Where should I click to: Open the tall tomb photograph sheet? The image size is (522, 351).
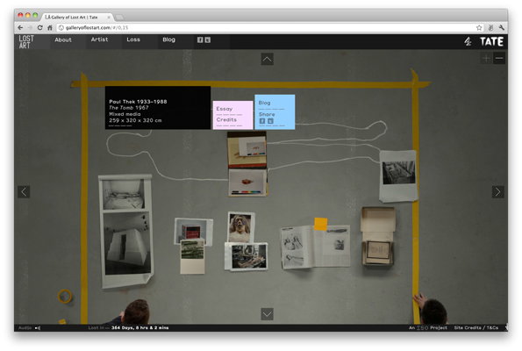[x=125, y=231]
